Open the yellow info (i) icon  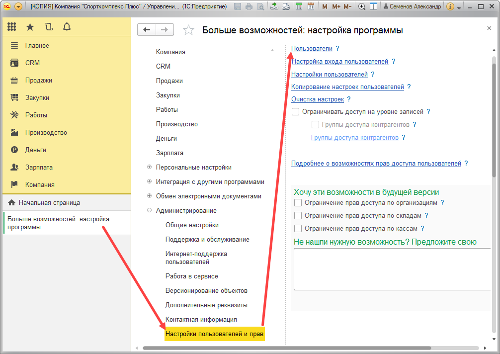[x=450, y=6]
